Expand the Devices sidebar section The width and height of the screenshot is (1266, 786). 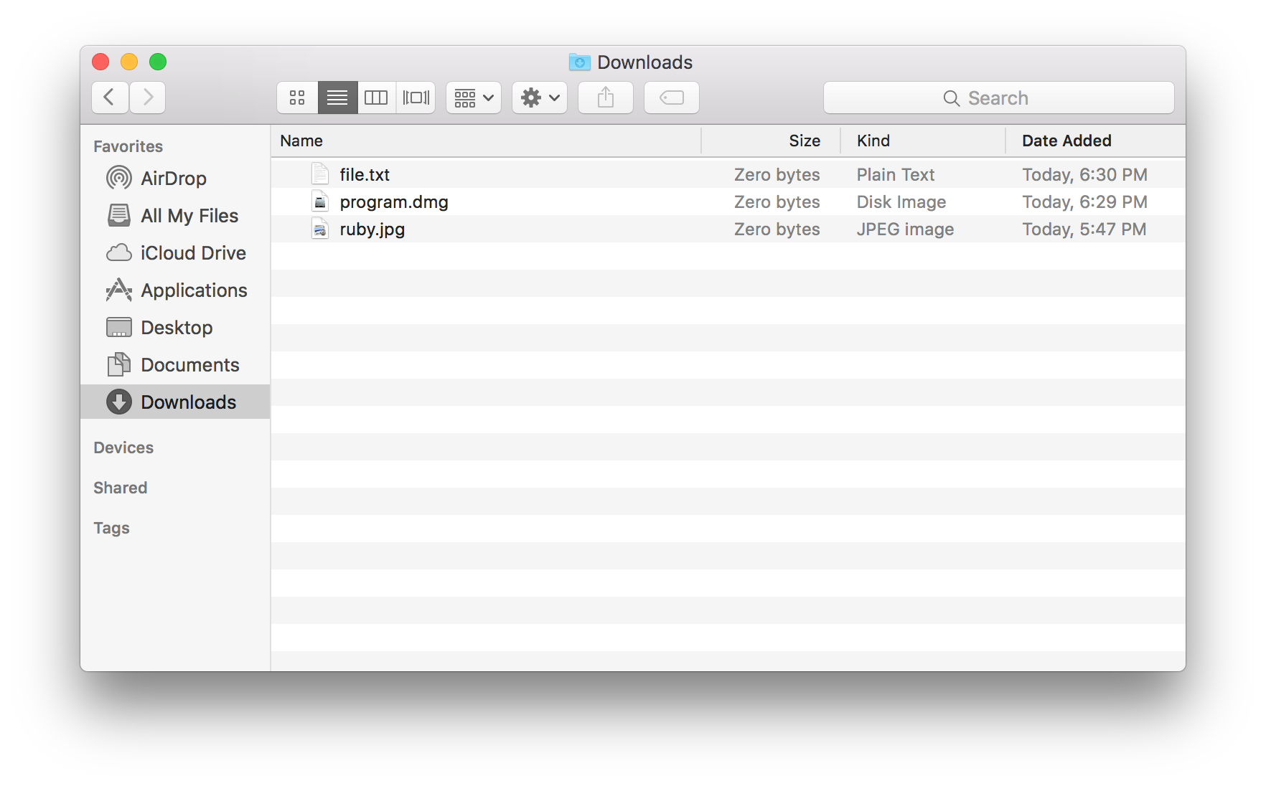point(123,448)
